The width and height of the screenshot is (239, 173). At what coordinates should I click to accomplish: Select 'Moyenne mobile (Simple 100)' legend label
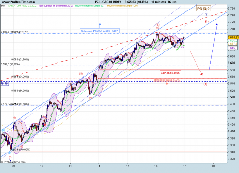(x=122, y=6)
